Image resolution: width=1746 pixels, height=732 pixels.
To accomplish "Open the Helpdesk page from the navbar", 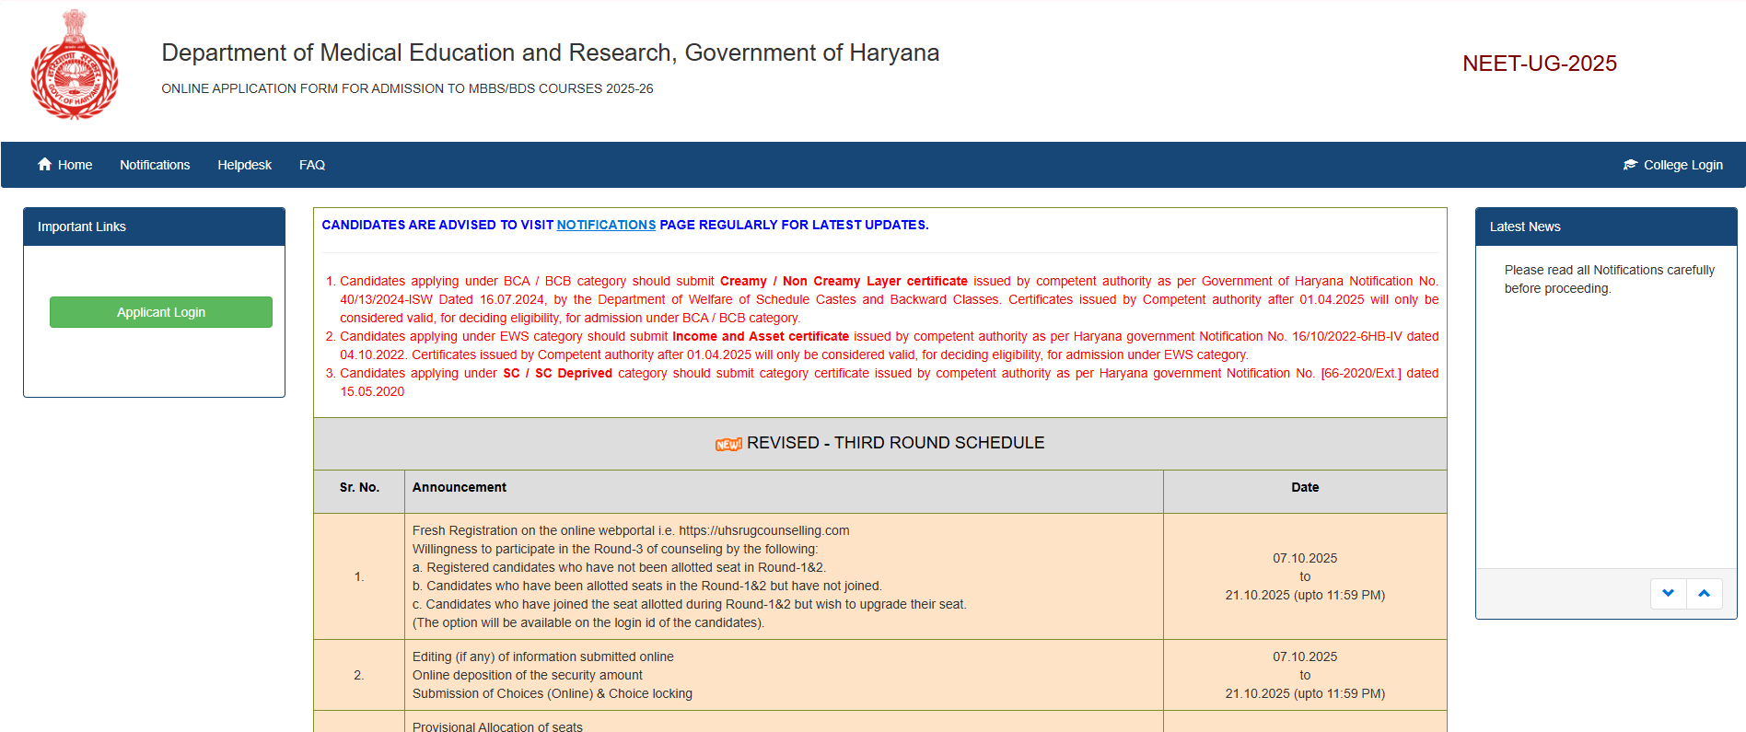I will click(244, 165).
